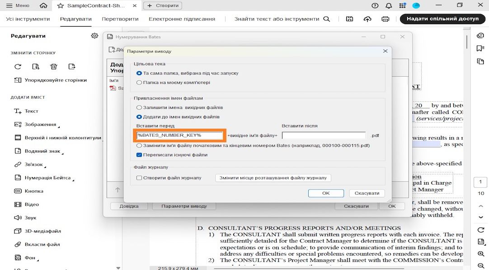The height and width of the screenshot is (270, 489).
Task: Open the Редагувати panel settings gear
Action: [x=94, y=36]
